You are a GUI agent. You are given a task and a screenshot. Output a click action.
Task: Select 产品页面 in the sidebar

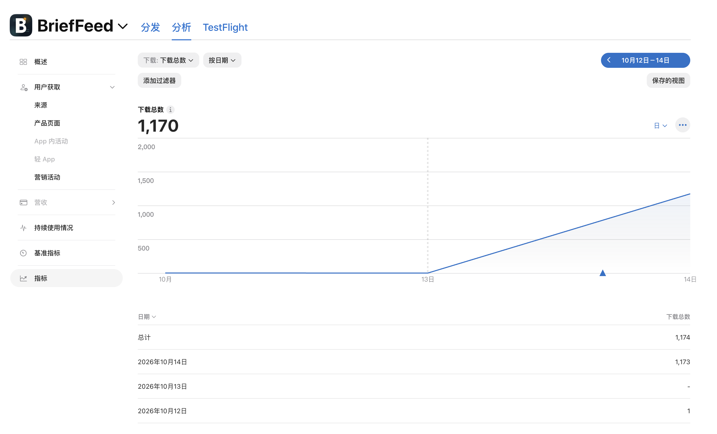(47, 123)
